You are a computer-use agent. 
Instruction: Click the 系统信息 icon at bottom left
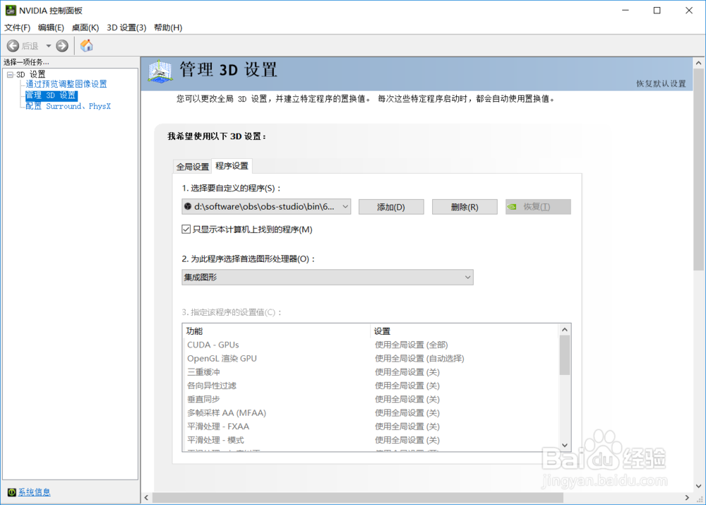[x=13, y=492]
